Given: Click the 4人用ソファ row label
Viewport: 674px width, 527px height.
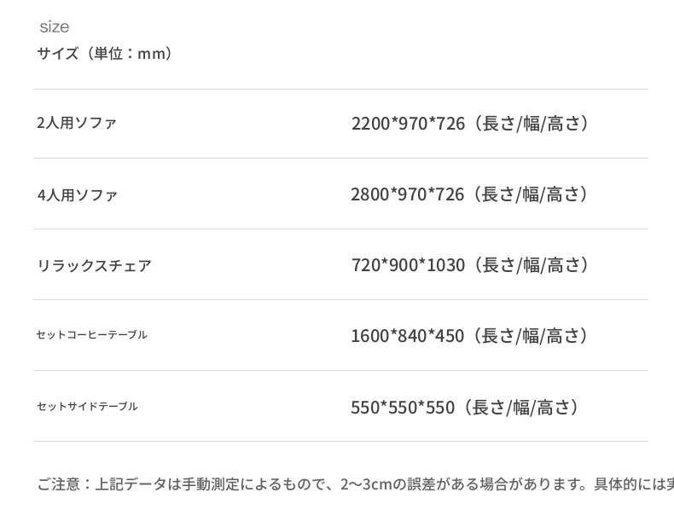Looking at the screenshot, I should 78,194.
